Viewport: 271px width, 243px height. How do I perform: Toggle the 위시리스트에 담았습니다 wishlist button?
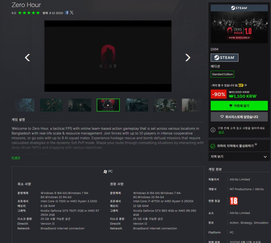point(239,117)
